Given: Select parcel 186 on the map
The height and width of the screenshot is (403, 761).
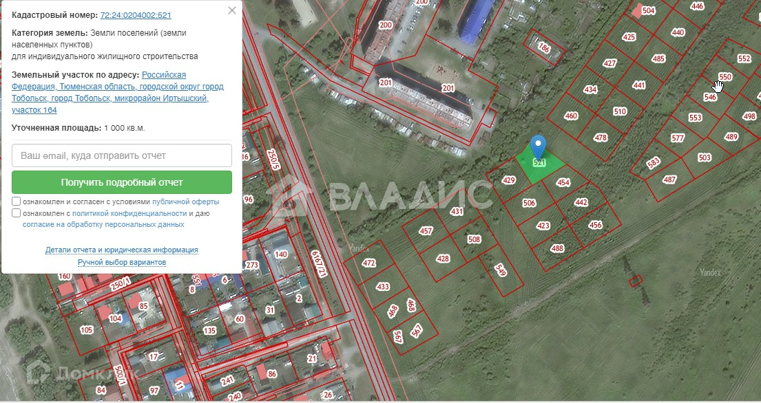Looking at the screenshot, I should click(544, 47).
